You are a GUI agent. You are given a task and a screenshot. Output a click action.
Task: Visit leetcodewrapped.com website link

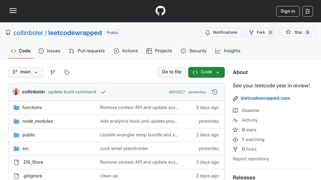(x=265, y=98)
